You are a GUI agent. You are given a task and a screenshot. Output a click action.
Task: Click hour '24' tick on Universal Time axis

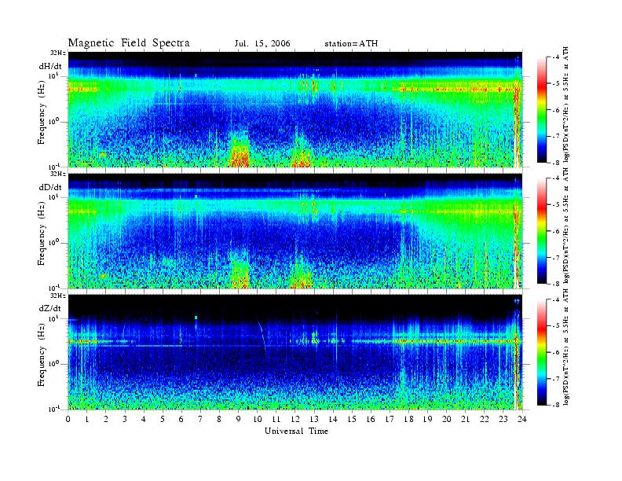[x=522, y=419]
